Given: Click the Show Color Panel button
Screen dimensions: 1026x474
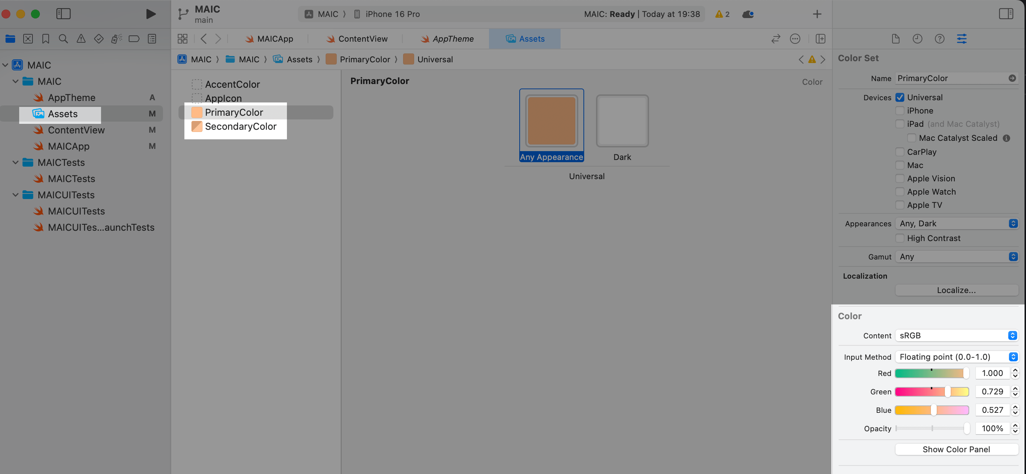Looking at the screenshot, I should pos(956,449).
